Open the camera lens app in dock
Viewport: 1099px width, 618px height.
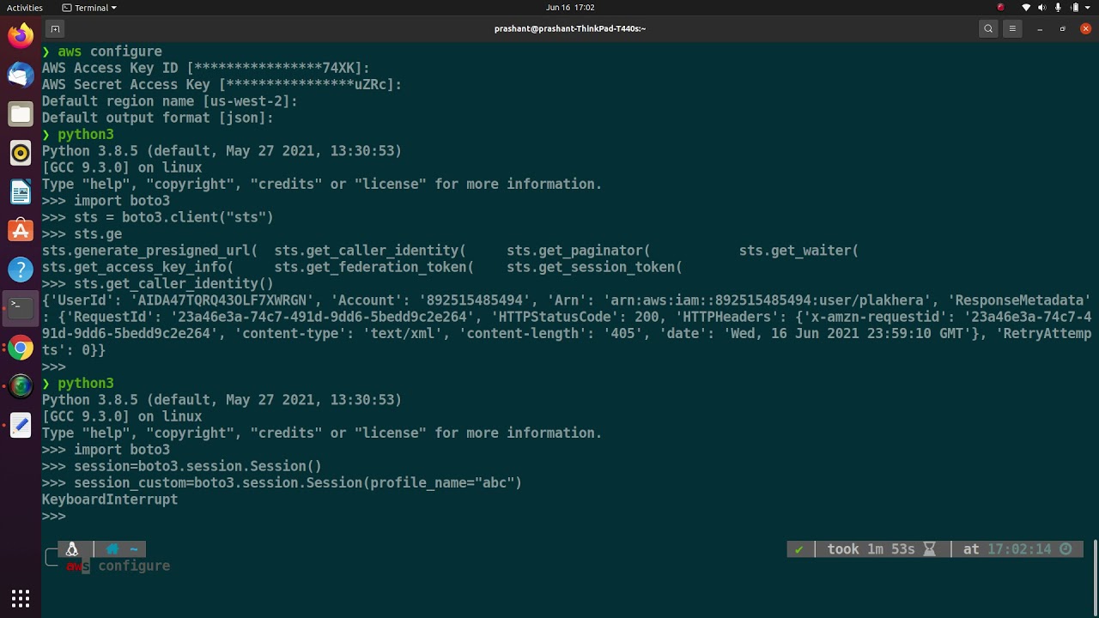(x=21, y=386)
